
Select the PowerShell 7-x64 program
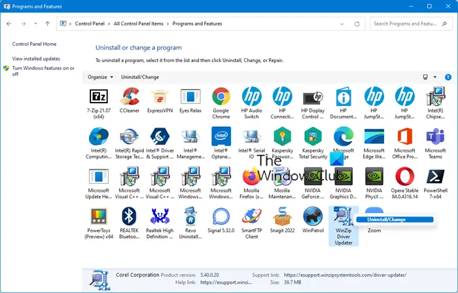coord(435,183)
